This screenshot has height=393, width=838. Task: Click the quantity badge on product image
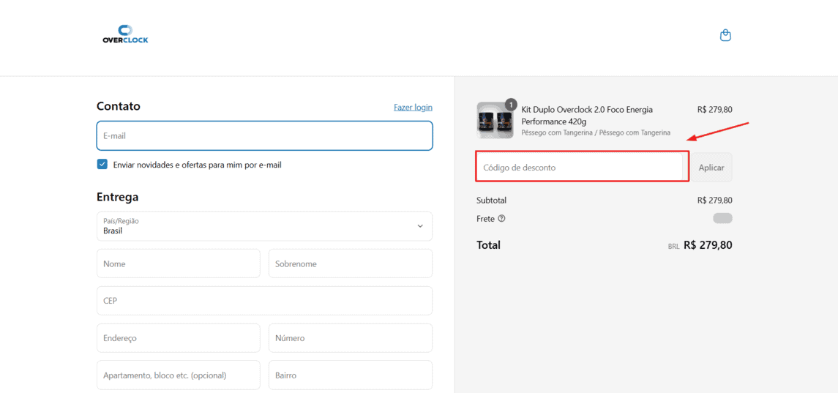click(x=511, y=104)
